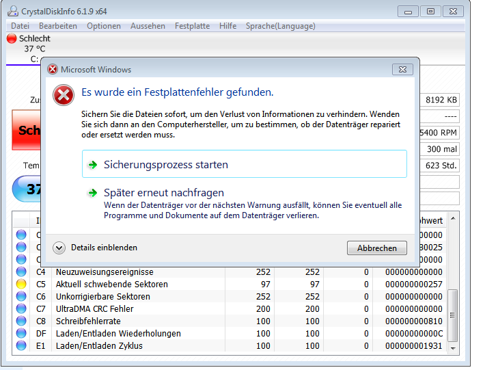Select Aktuell schwebende Sektoren row

[x=230, y=284]
